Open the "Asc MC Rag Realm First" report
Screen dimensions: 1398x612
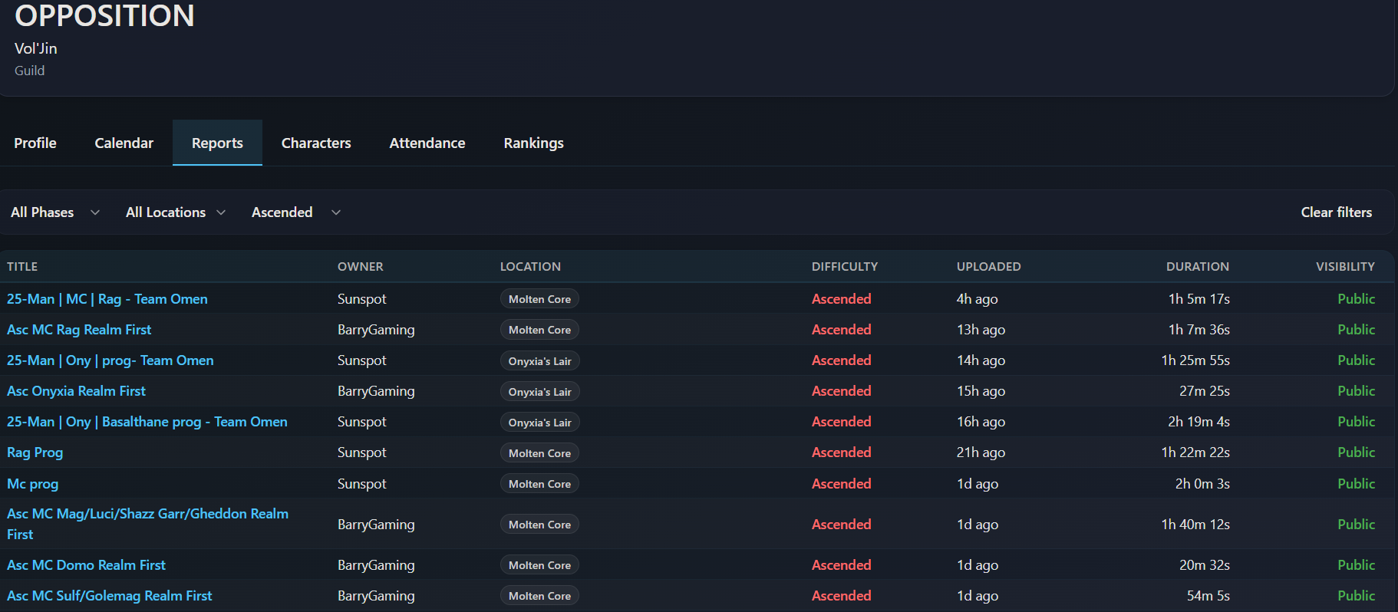(x=79, y=330)
